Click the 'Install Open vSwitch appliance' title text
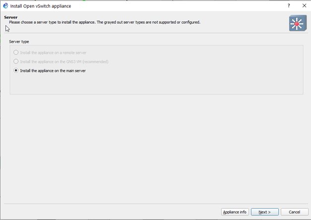This screenshot has width=311, height=220. [x=41, y=6]
